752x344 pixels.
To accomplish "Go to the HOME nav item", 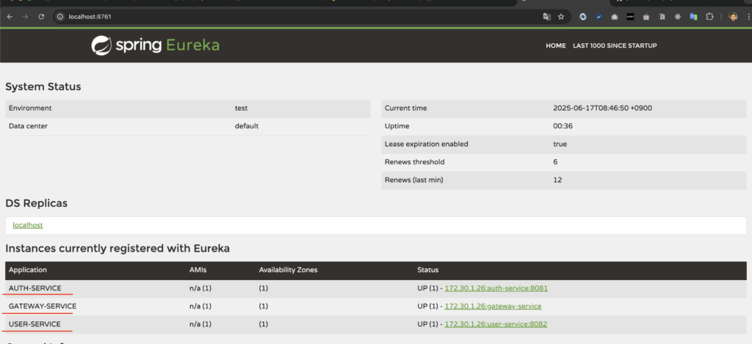I will [x=556, y=46].
